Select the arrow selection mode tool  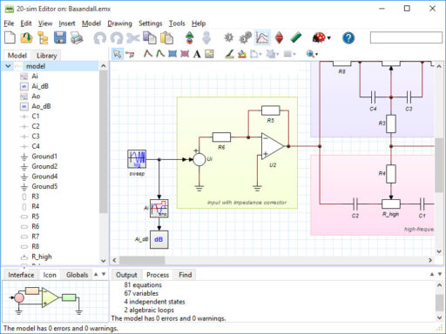pyautogui.click(x=117, y=54)
